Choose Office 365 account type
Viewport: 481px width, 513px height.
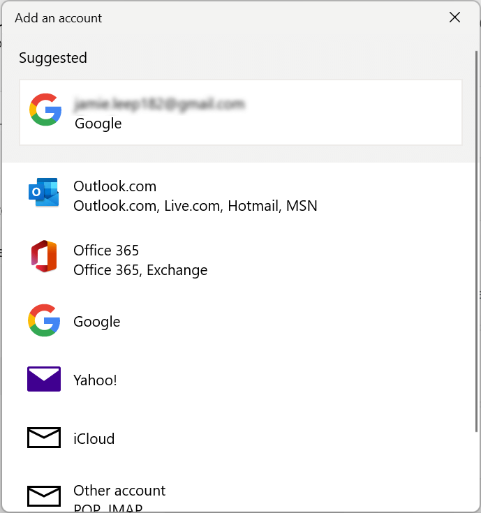(x=238, y=260)
